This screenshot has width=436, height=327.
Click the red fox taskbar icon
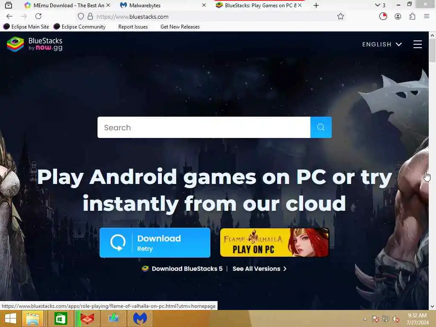click(87, 318)
